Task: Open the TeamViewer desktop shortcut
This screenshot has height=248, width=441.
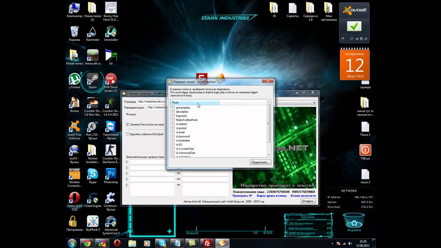Action: click(111, 130)
